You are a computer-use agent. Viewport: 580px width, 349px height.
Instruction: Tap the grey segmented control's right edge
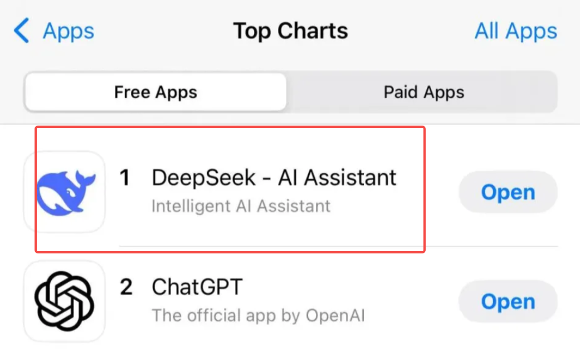tap(555, 92)
